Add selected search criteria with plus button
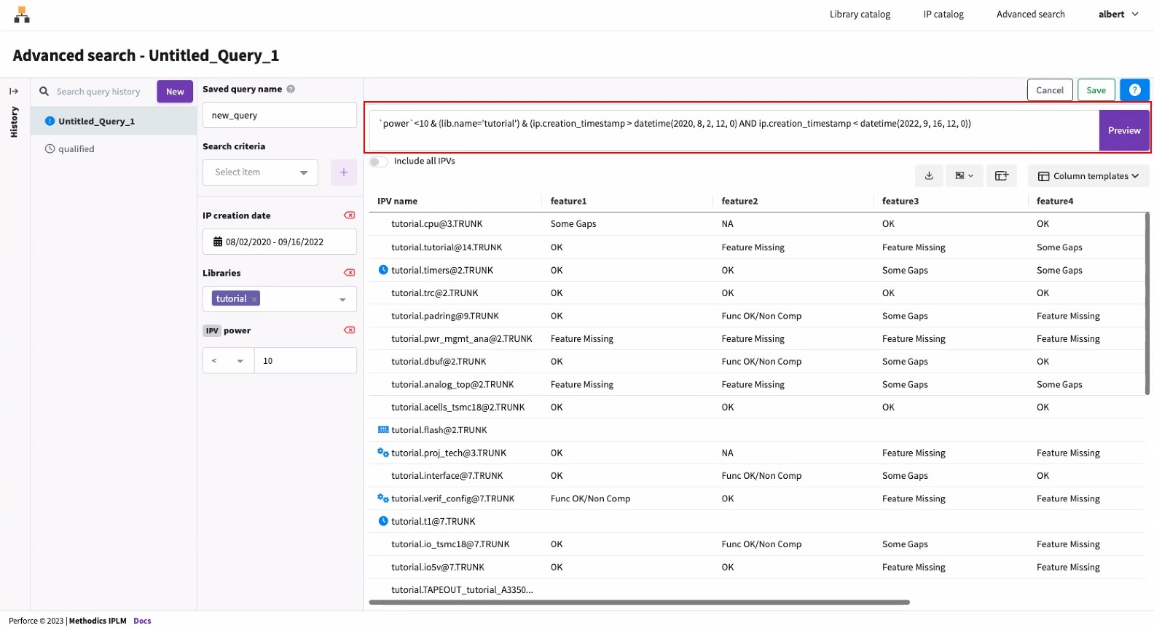 [x=344, y=172]
